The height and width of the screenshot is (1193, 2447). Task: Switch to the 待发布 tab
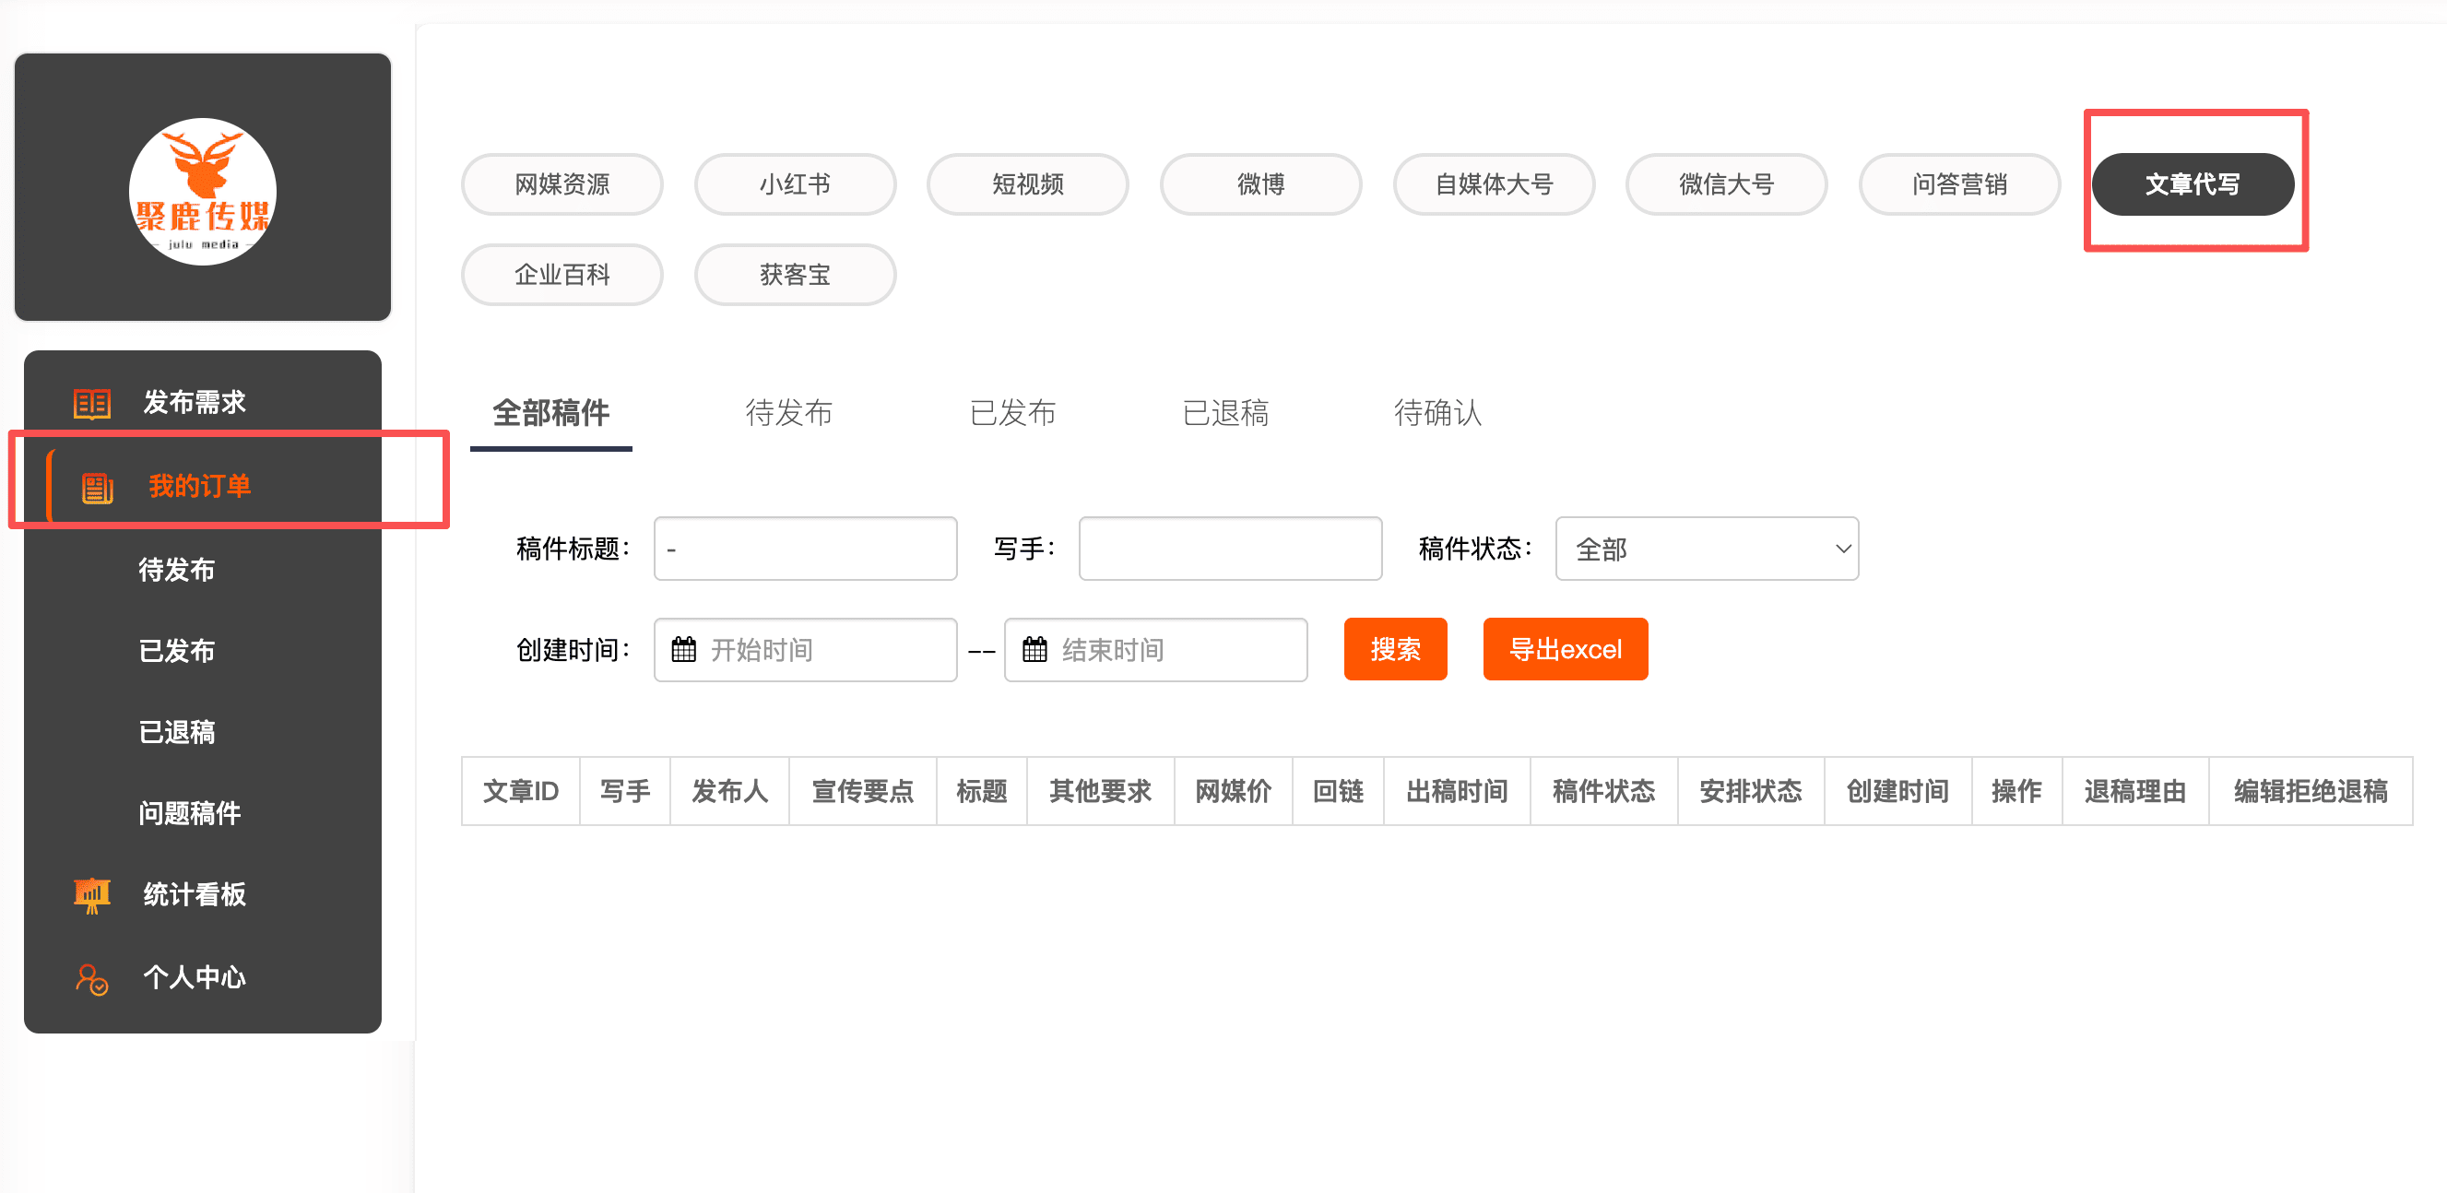click(x=788, y=413)
